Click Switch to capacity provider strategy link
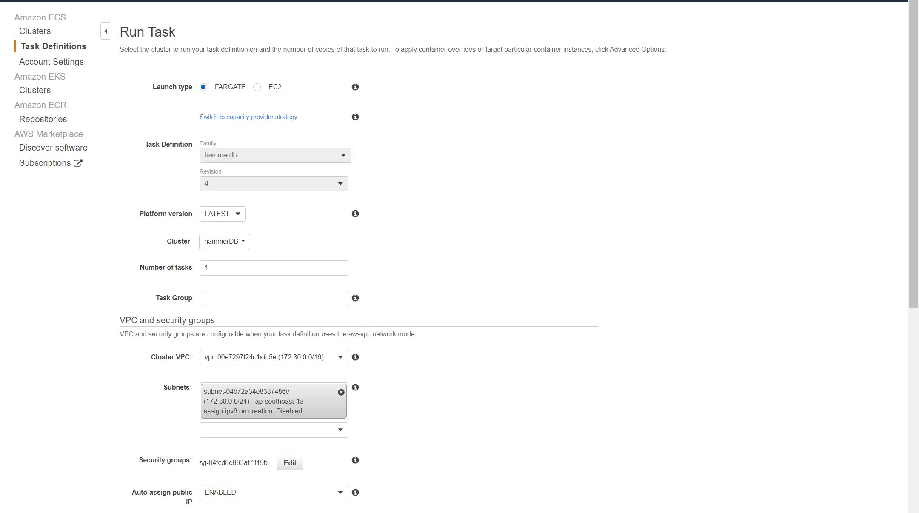This screenshot has width=919, height=513. pyautogui.click(x=248, y=117)
